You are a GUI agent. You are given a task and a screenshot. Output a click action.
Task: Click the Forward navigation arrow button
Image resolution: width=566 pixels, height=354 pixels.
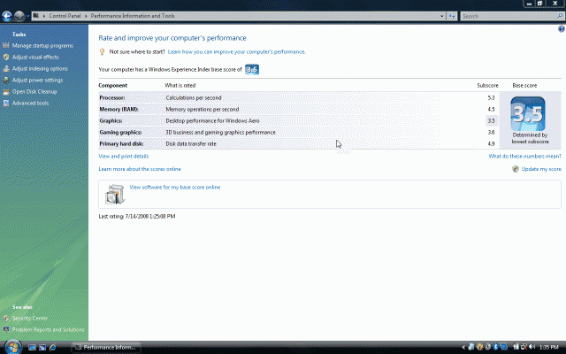coord(19,16)
